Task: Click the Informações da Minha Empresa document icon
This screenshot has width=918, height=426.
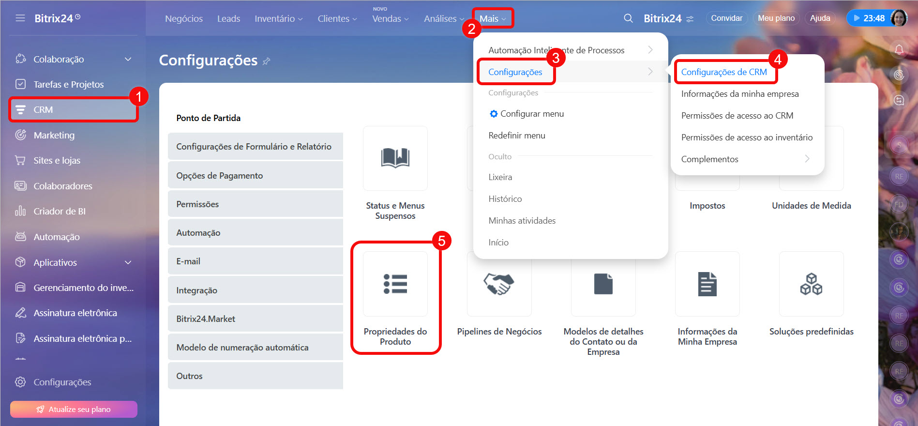Action: [x=707, y=284]
